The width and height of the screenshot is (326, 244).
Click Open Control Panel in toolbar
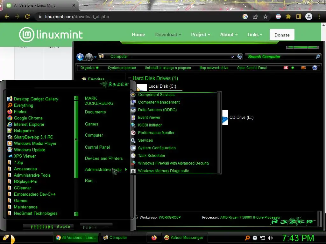click(x=252, y=68)
